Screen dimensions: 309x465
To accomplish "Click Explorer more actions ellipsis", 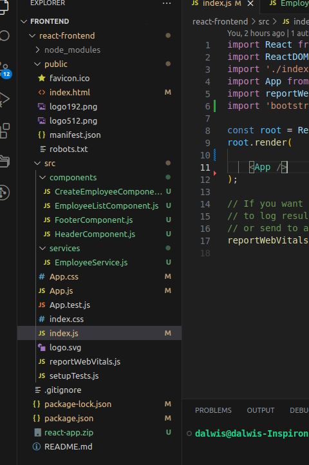I will coord(167,4).
